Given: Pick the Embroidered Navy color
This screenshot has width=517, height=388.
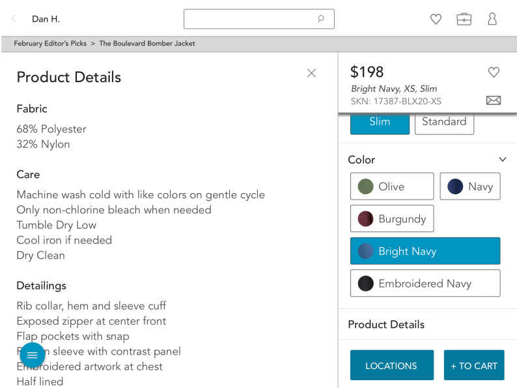Looking at the screenshot, I should [425, 283].
